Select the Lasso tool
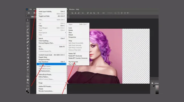 (x=28, y=26)
